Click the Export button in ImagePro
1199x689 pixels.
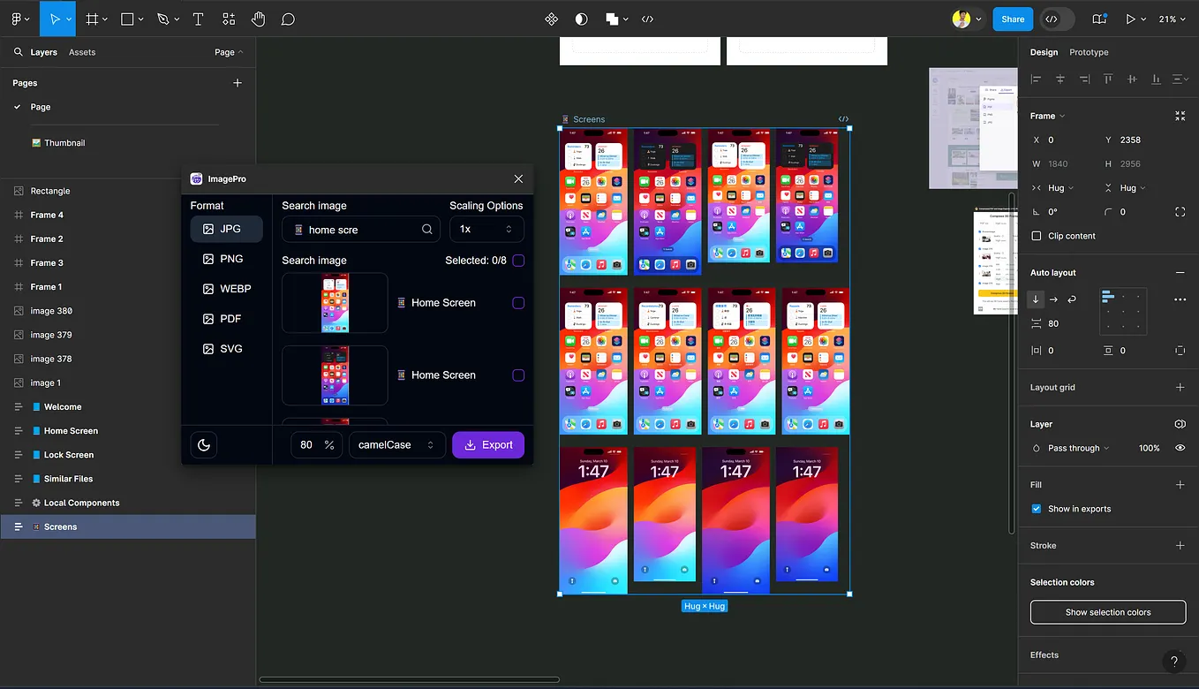coord(488,444)
